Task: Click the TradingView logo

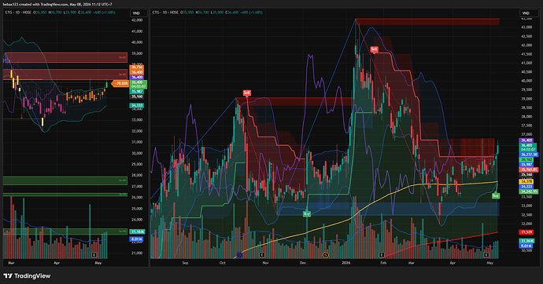Action: coord(27,275)
